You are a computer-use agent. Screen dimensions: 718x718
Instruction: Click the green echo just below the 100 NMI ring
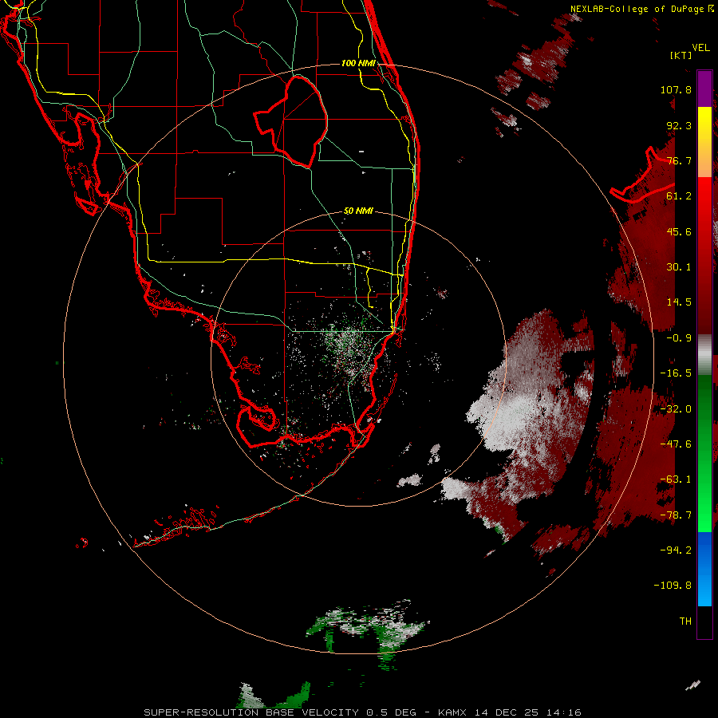[387, 663]
